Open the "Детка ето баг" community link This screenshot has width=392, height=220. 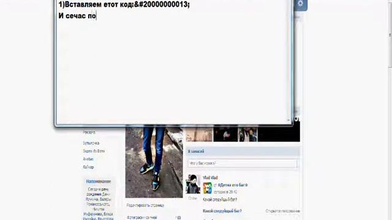(233, 185)
